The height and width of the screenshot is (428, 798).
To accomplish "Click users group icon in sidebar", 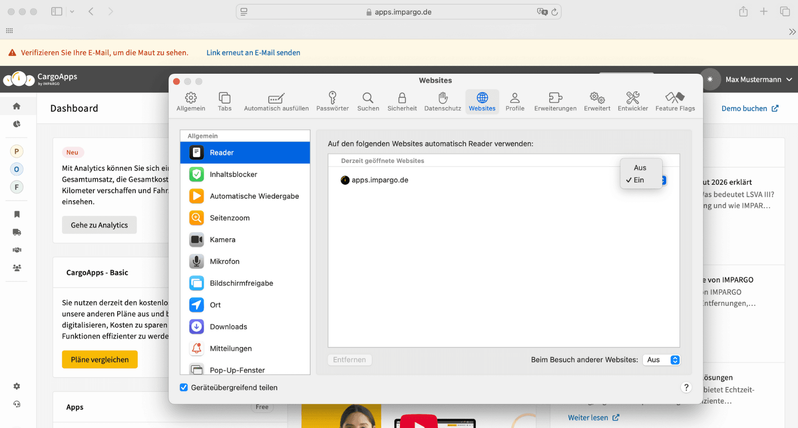I will (16, 268).
